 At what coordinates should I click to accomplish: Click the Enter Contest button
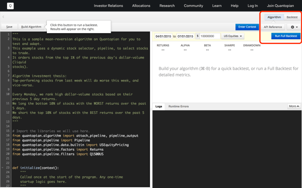click(247, 27)
